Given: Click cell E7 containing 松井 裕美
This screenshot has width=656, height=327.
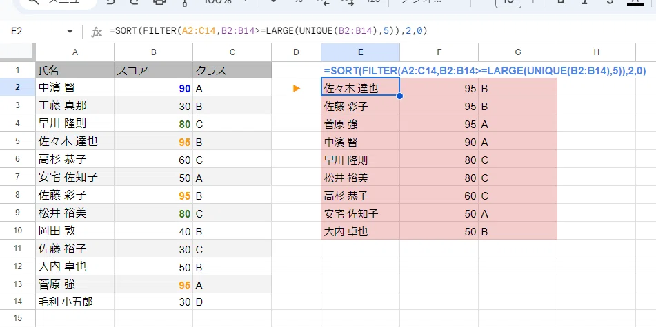Looking at the screenshot, I should coord(360,178).
